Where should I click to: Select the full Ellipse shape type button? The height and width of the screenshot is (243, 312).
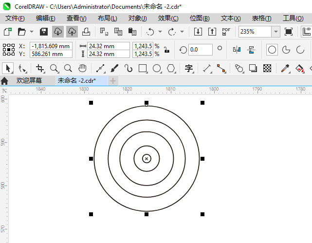tap(272, 50)
